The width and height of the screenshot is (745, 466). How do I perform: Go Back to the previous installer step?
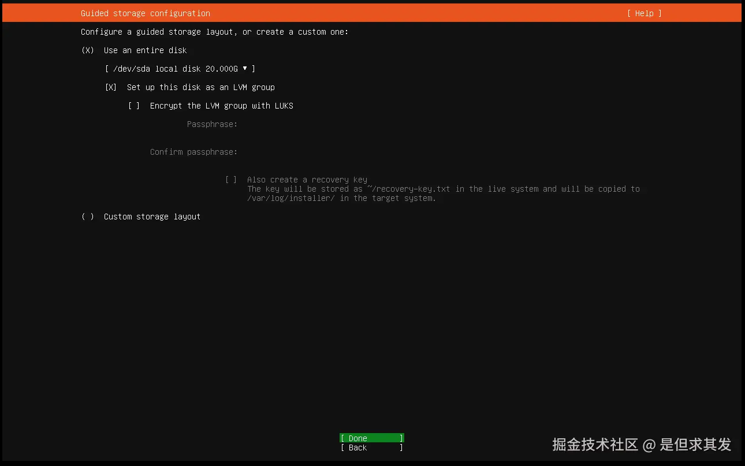[371, 448]
